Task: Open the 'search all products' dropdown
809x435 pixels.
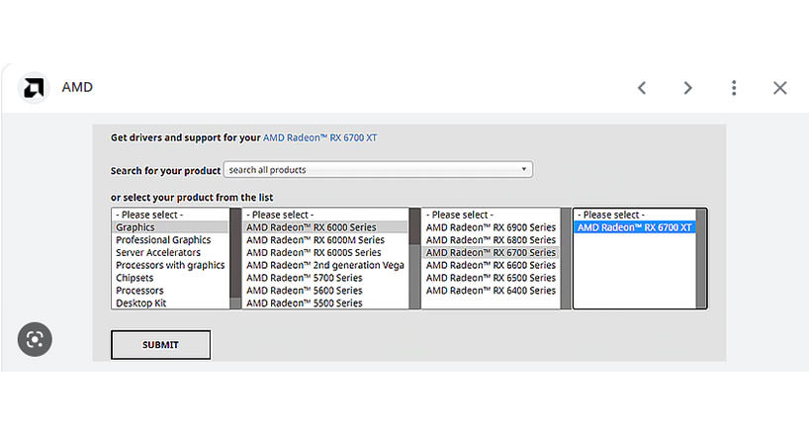Action: (x=378, y=170)
